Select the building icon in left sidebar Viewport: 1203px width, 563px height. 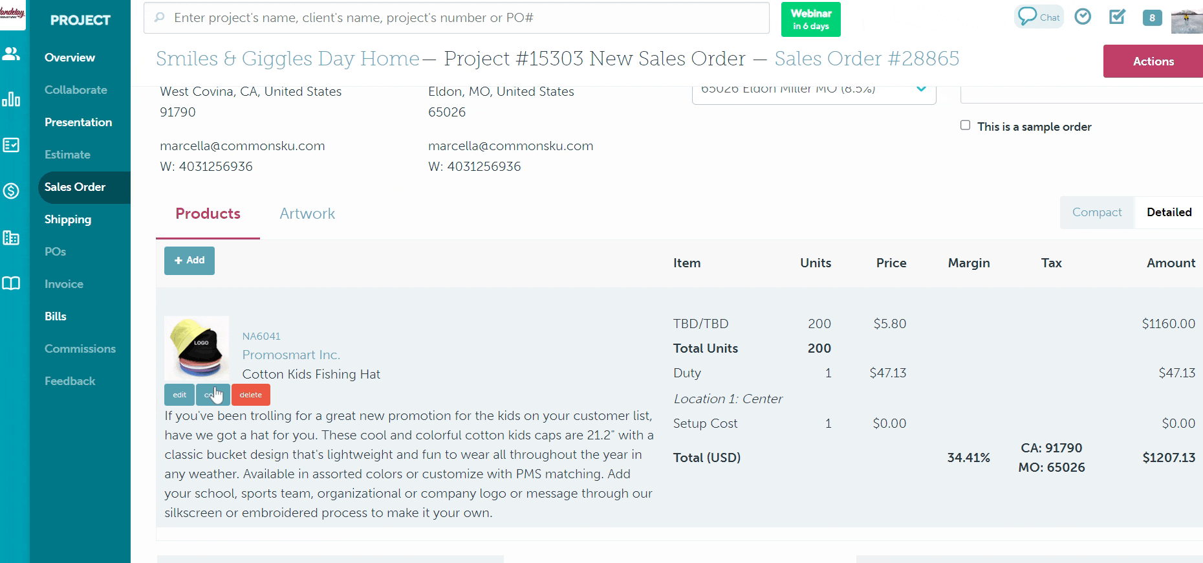(12, 238)
